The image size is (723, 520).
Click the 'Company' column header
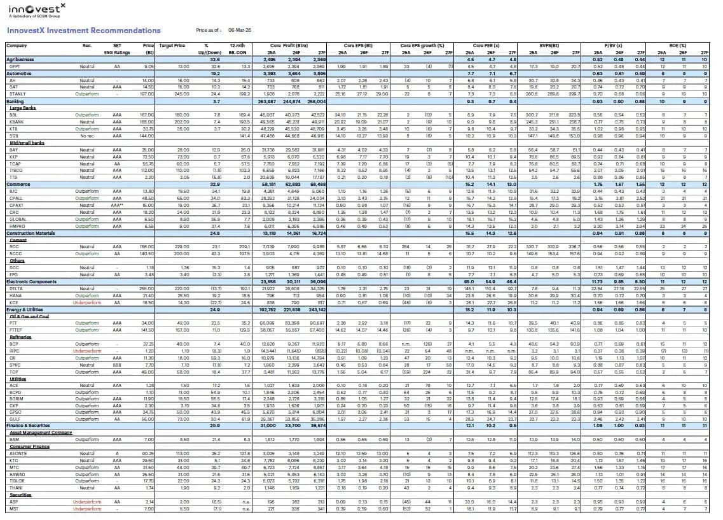(17, 46)
